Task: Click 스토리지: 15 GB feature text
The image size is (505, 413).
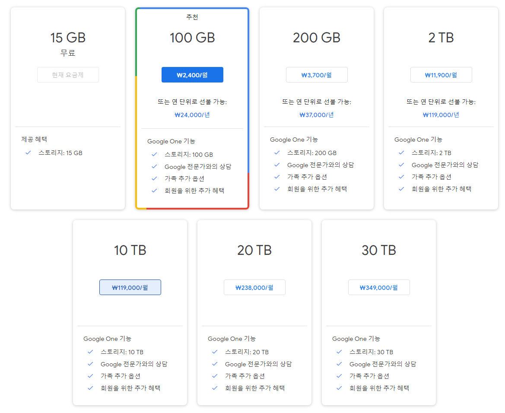Action: tap(60, 152)
